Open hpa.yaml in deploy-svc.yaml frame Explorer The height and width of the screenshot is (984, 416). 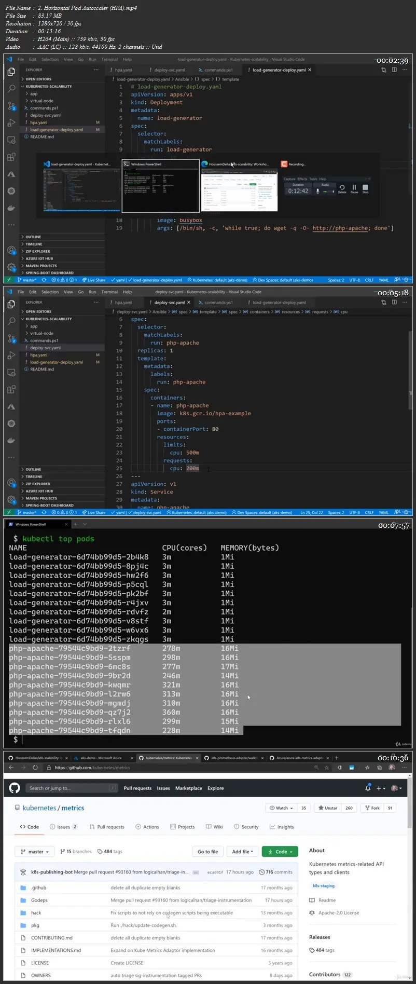[x=38, y=355]
